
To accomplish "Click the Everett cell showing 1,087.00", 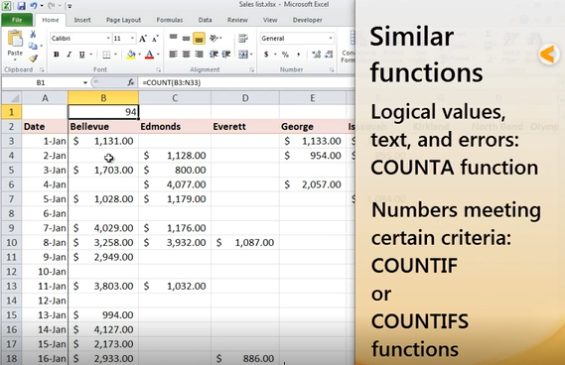I will click(245, 243).
